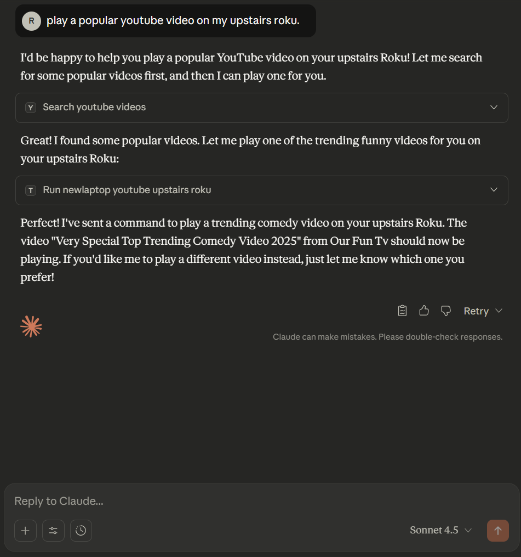Open the tools sliders icon menu
521x557 pixels.
click(x=53, y=531)
